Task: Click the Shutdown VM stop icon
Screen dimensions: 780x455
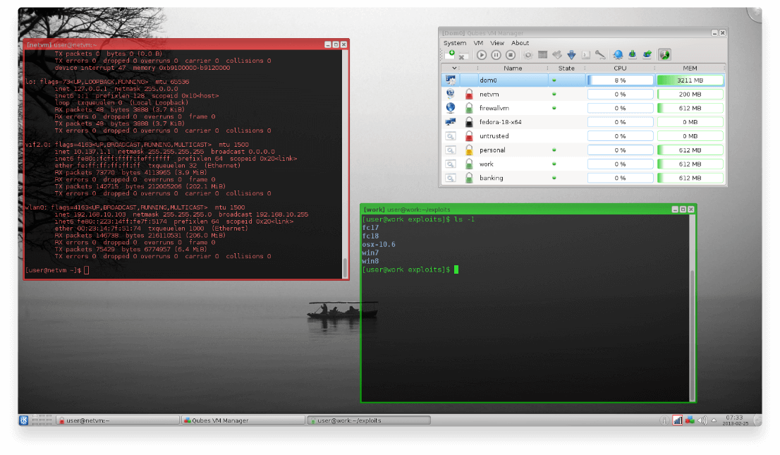Action: [x=511, y=55]
